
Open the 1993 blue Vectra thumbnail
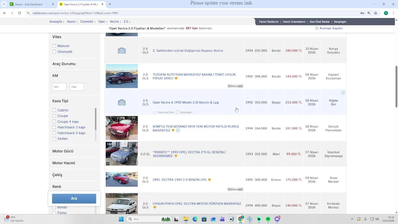click(122, 154)
